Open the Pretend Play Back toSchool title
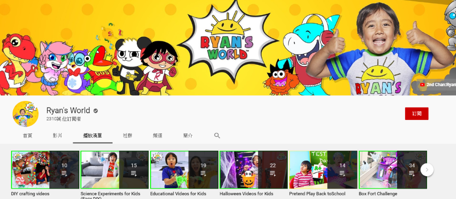Image resolution: width=456 pixels, height=199 pixels. (x=317, y=194)
